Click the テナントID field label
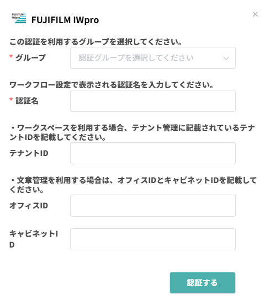This screenshot has width=265, height=301. [x=29, y=153]
